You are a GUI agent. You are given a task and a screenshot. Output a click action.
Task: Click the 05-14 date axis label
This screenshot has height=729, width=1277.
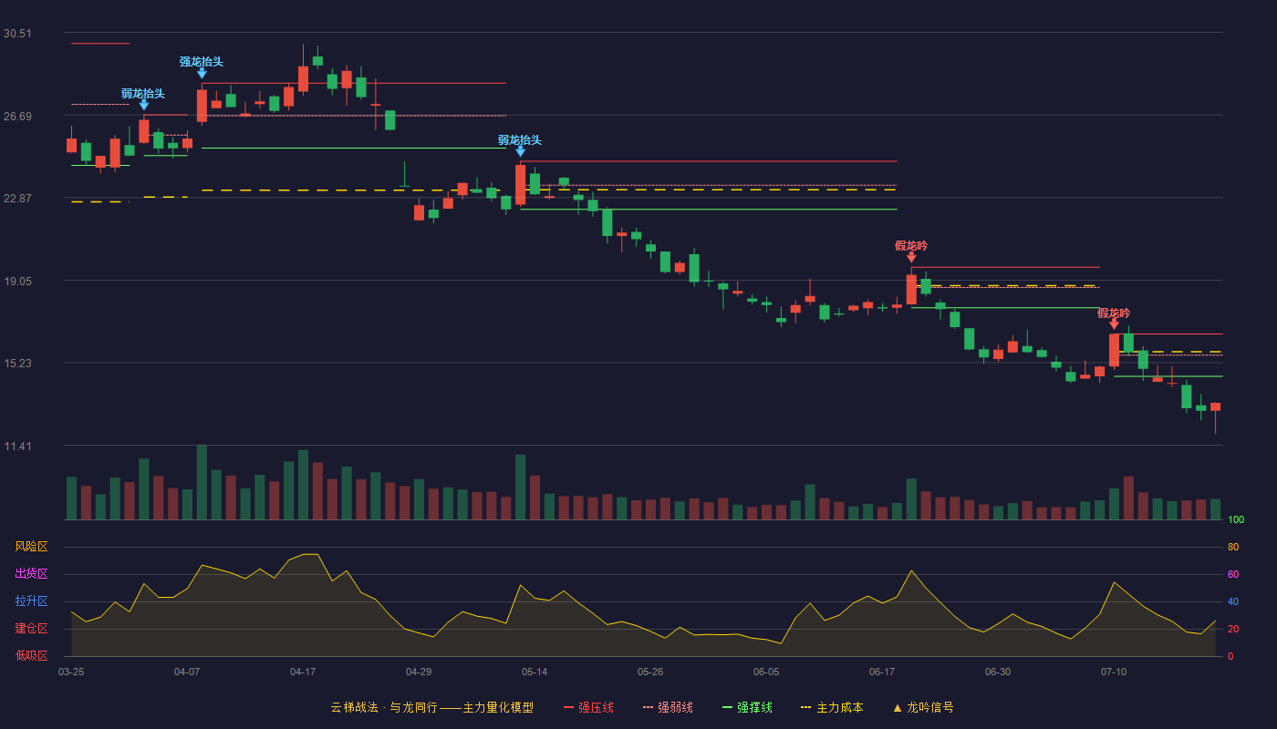click(x=535, y=672)
